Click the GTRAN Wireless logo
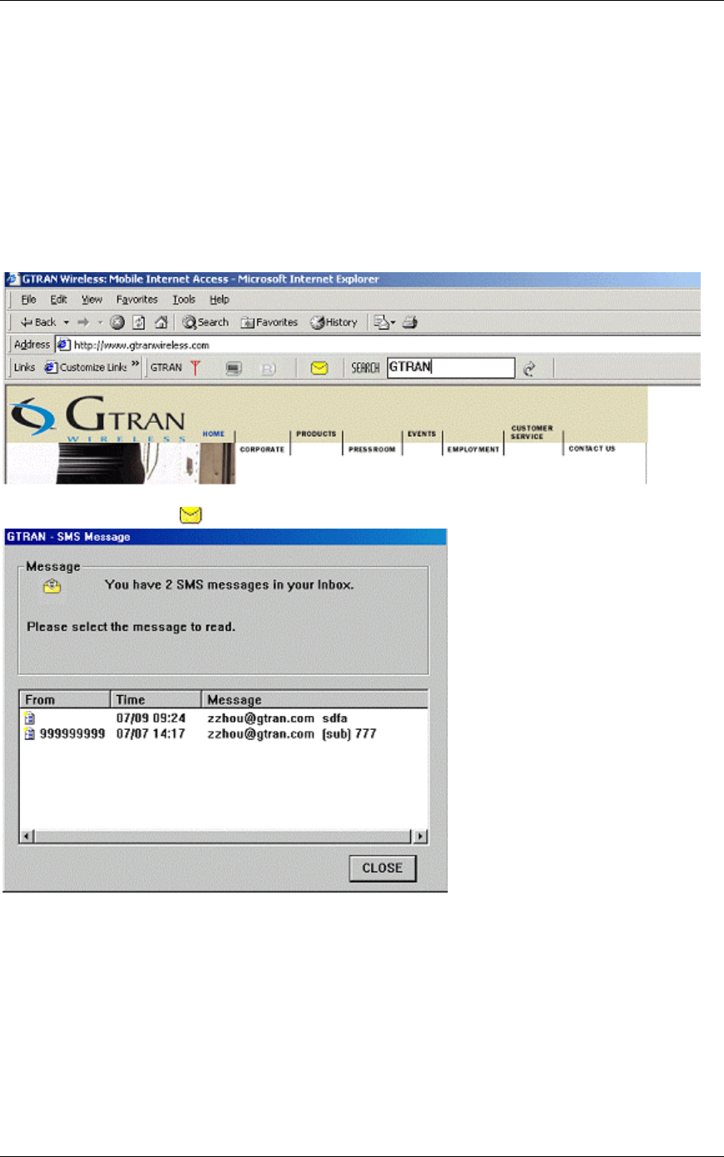This screenshot has height=1157, width=724. point(98,419)
